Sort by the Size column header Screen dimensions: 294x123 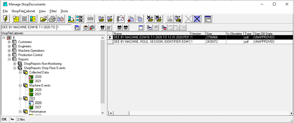coord(216,33)
